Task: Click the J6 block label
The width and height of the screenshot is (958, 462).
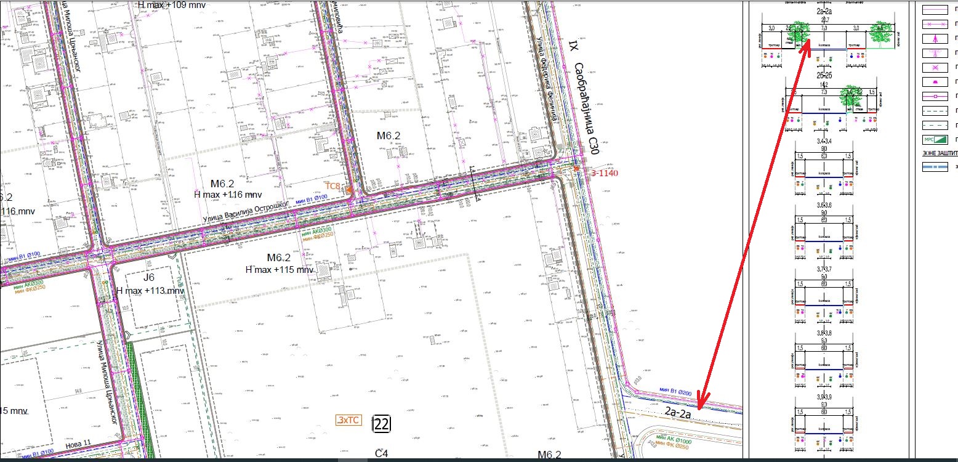Action: (x=148, y=278)
